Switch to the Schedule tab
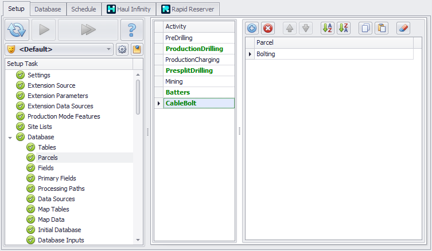 pyautogui.click(x=83, y=9)
